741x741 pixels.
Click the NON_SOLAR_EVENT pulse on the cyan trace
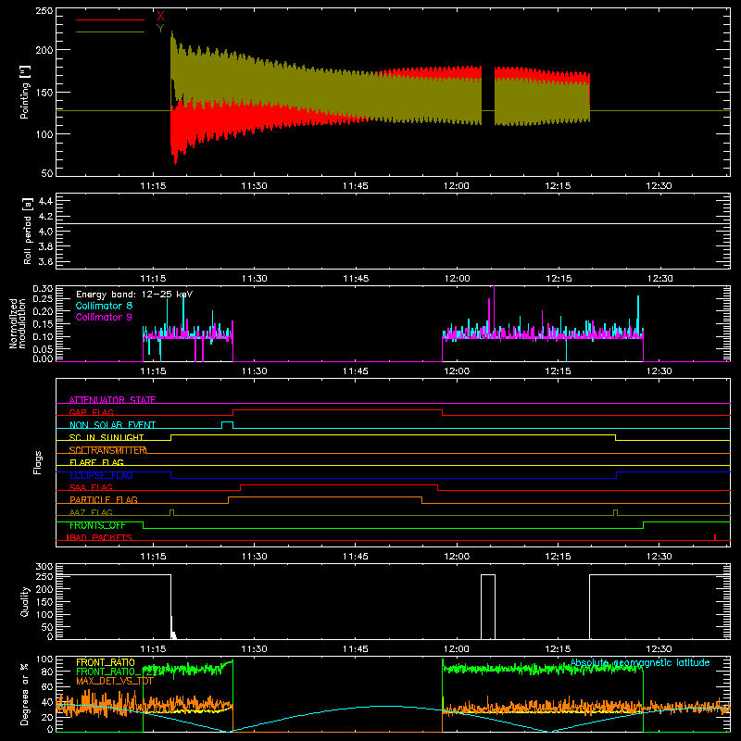(x=227, y=424)
